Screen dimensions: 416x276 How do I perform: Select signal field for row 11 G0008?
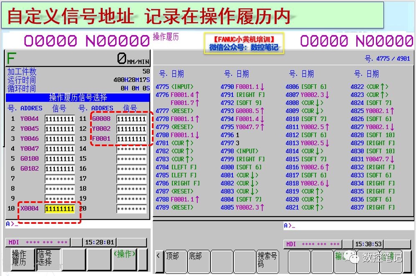pyautogui.click(x=131, y=119)
